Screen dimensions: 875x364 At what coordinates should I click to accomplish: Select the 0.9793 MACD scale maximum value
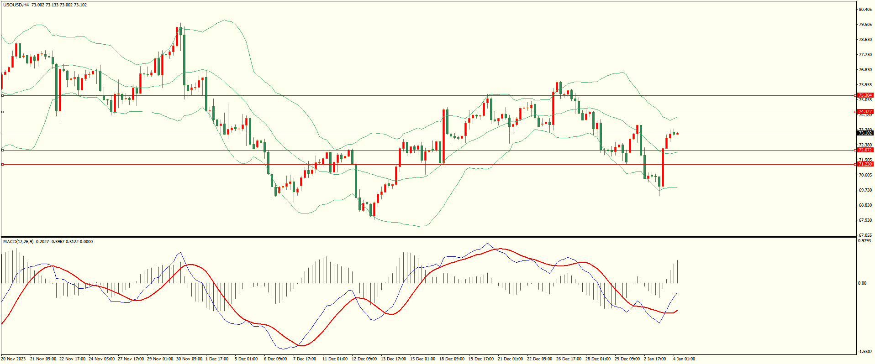point(865,241)
